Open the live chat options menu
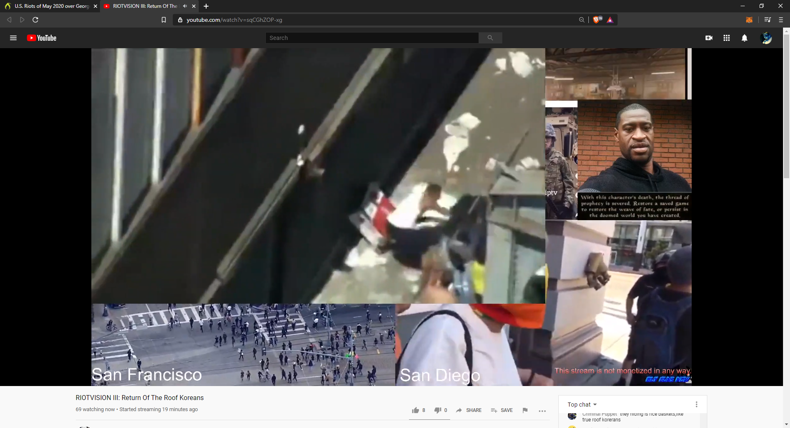The height and width of the screenshot is (428, 790). point(696,405)
